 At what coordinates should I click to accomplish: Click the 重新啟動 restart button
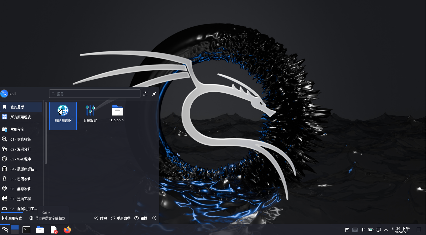coord(121,218)
